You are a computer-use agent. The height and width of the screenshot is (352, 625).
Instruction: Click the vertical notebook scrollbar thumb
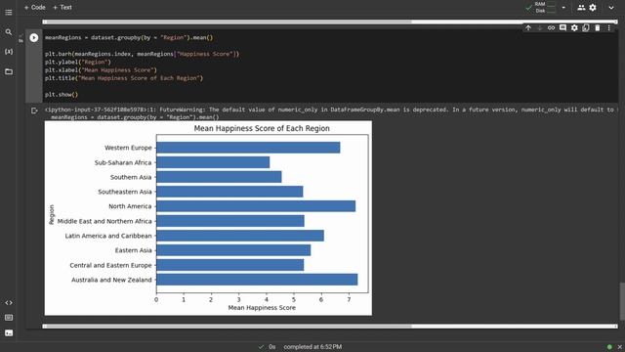pyautogui.click(x=622, y=301)
